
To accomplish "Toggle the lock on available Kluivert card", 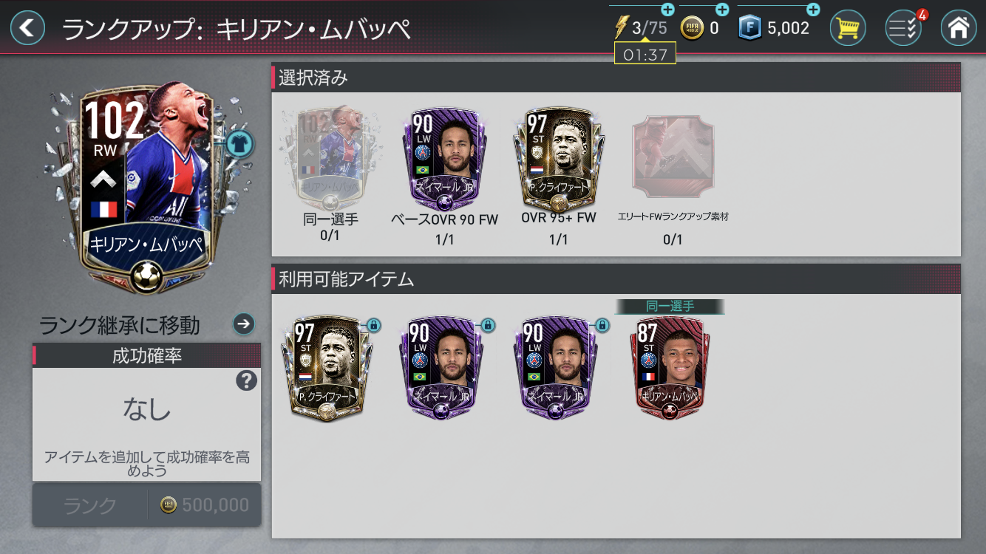I will [373, 325].
